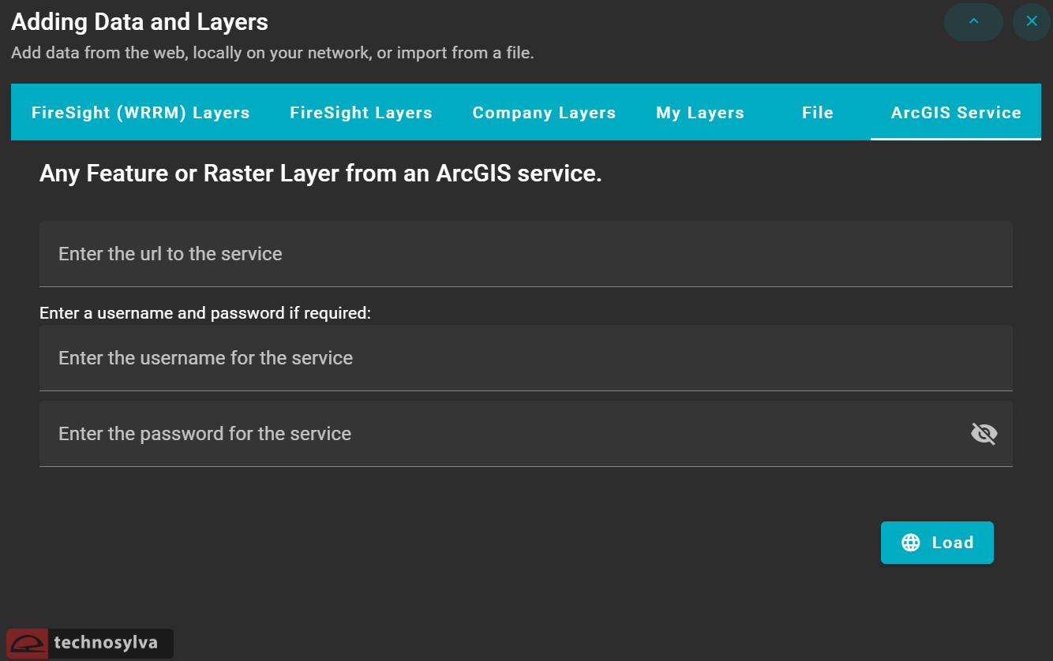Click the globe icon on the Load button

911,543
